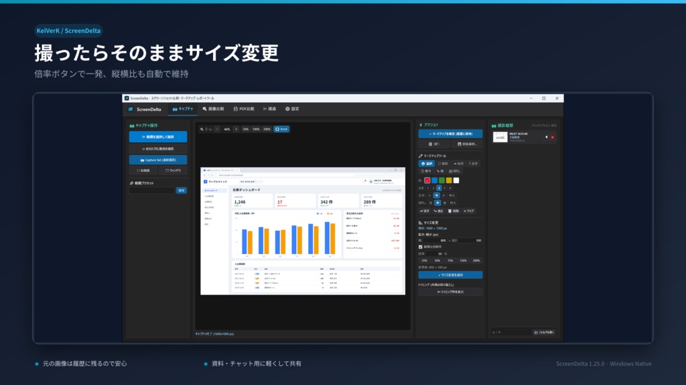Click the ScreenDelta logo icon in header
686x385 pixels.
coord(131,109)
